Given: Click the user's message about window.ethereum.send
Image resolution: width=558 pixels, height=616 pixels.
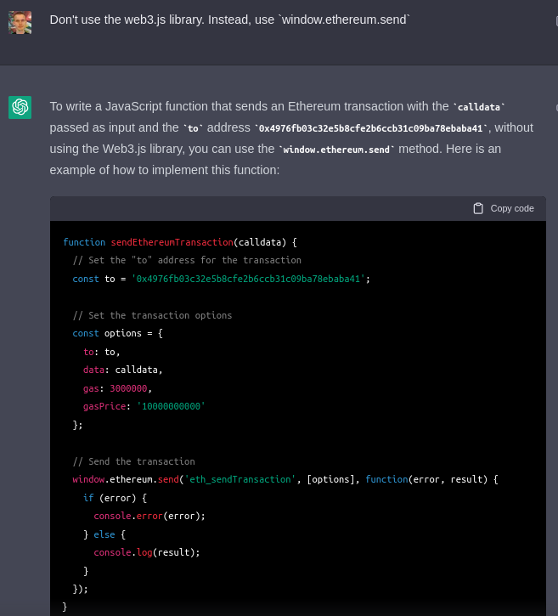Looking at the screenshot, I should point(229,19).
